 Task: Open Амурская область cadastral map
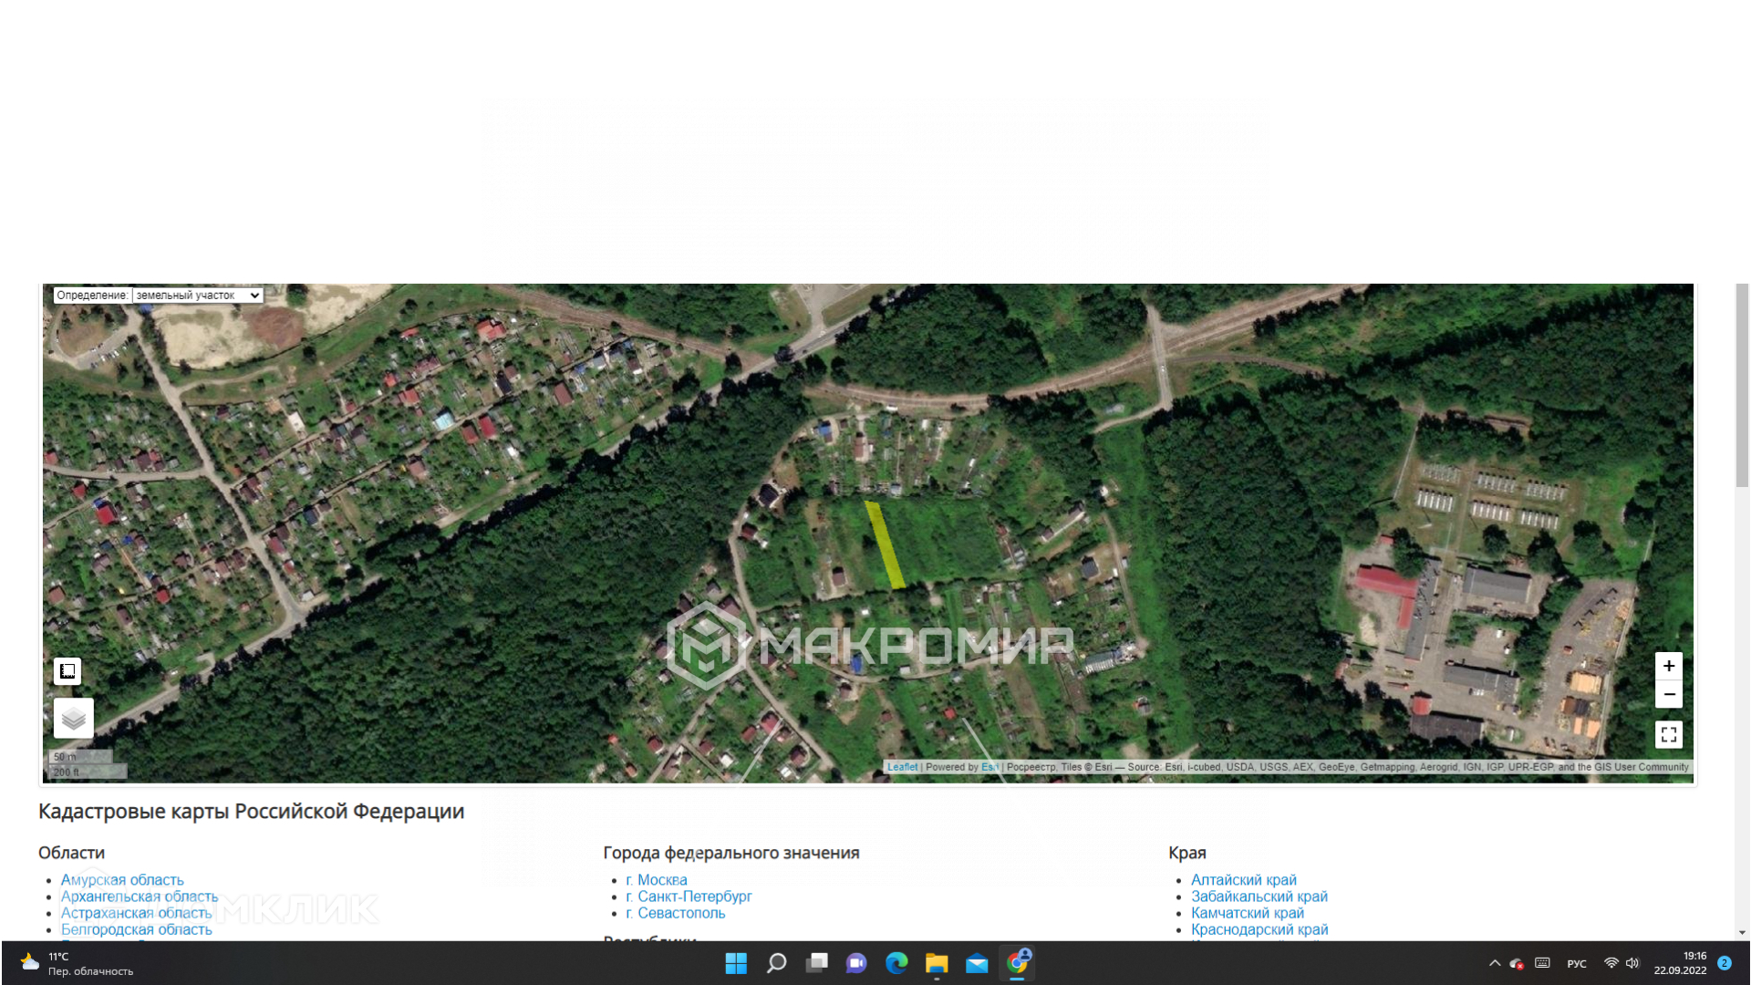[x=122, y=880]
